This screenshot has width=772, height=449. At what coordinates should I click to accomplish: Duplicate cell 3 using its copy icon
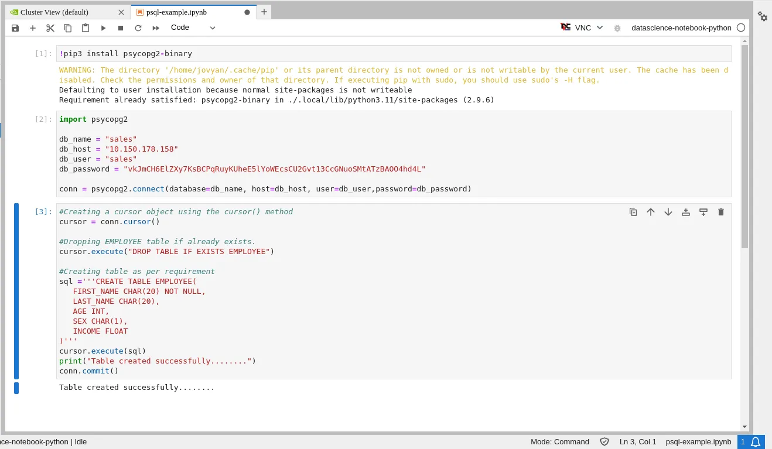click(633, 212)
